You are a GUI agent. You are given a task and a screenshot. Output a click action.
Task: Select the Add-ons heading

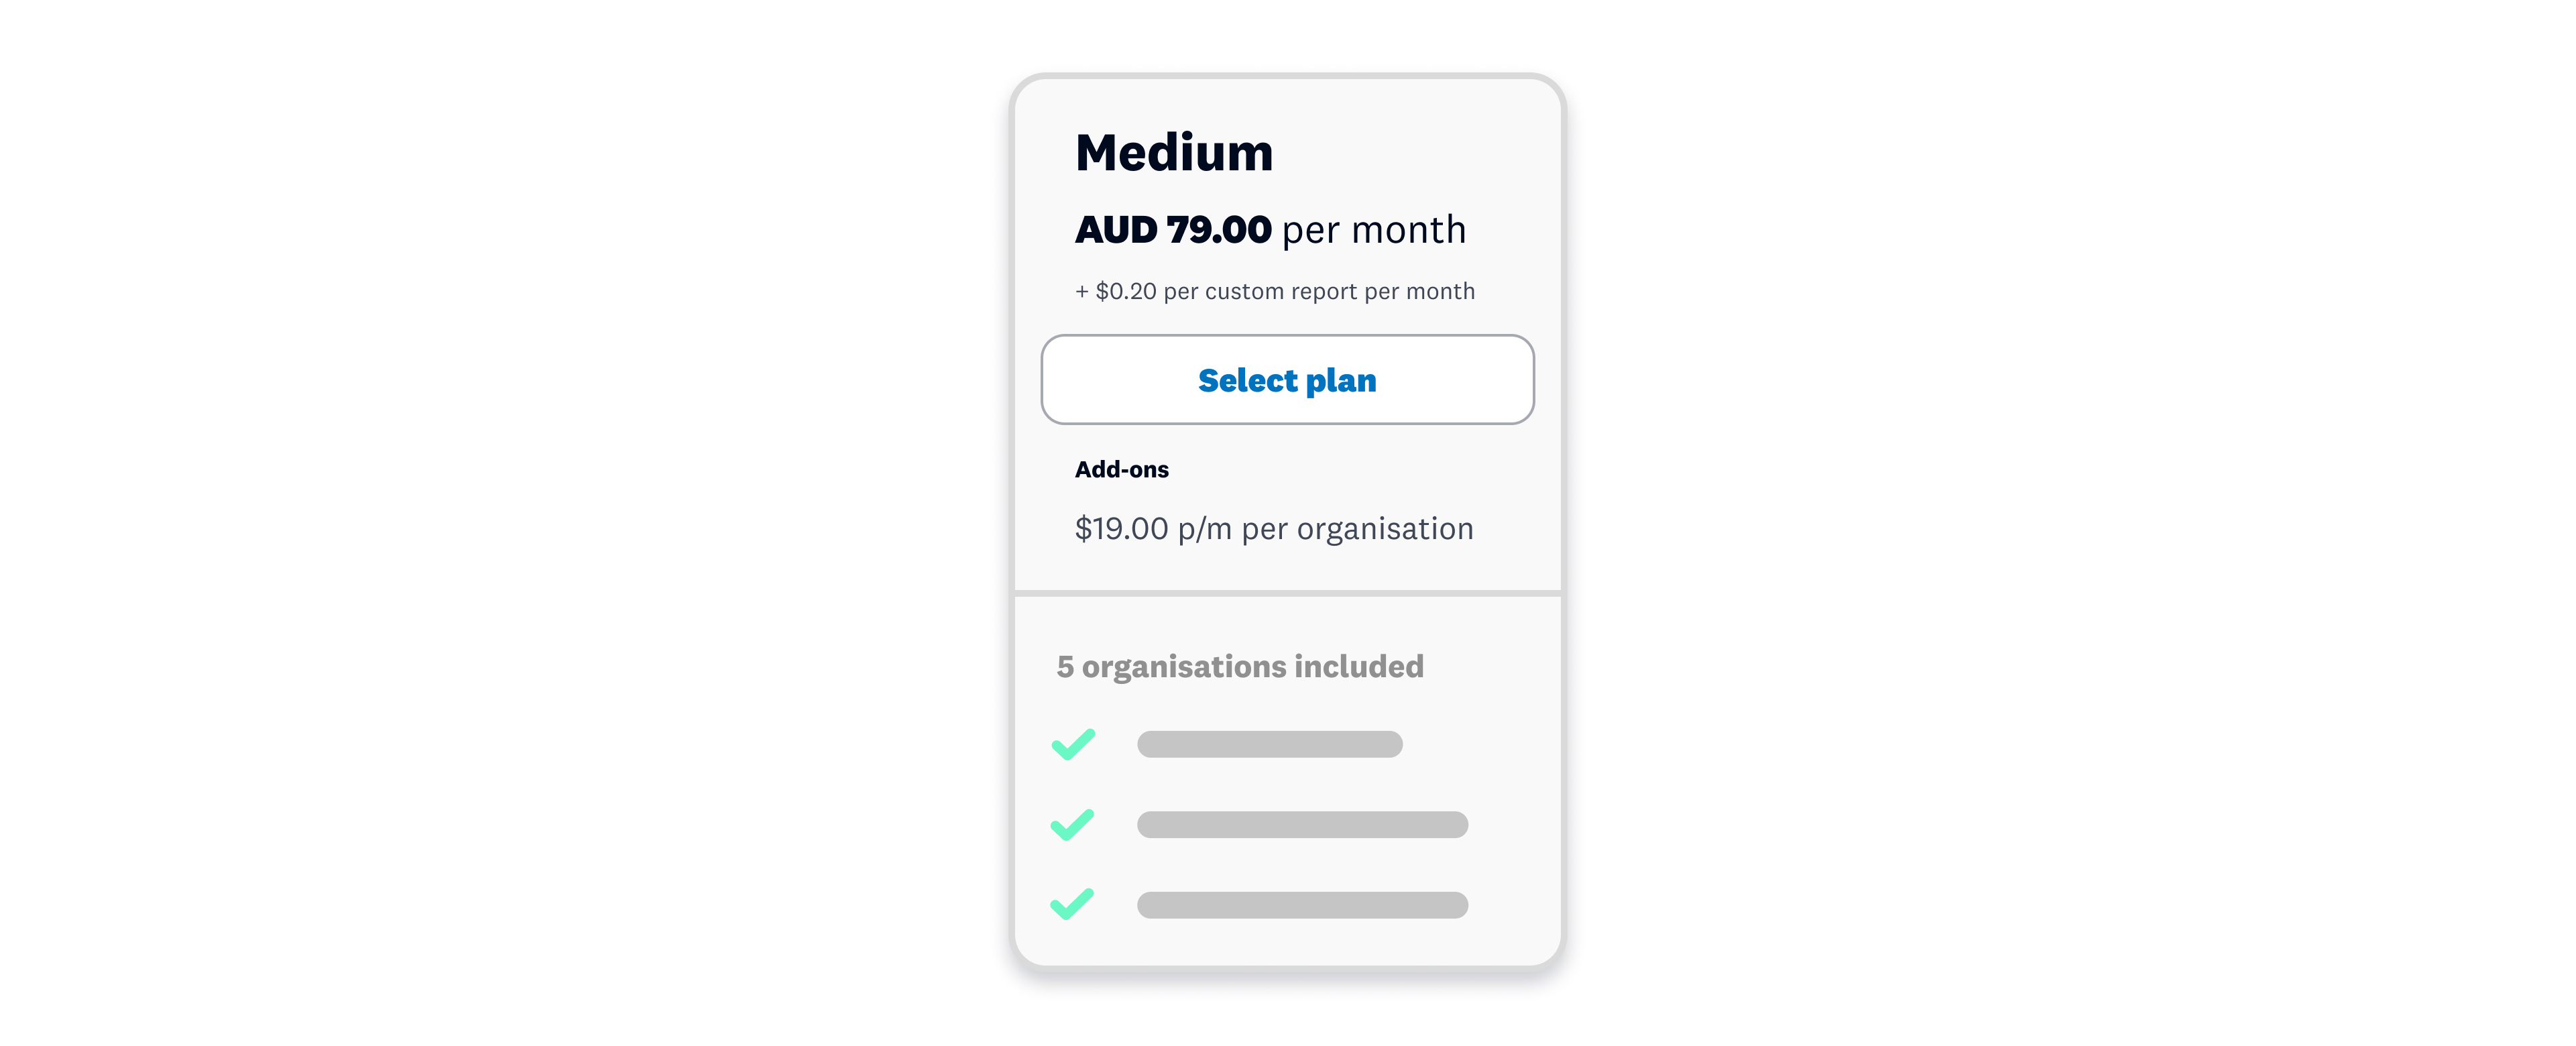point(1121,468)
